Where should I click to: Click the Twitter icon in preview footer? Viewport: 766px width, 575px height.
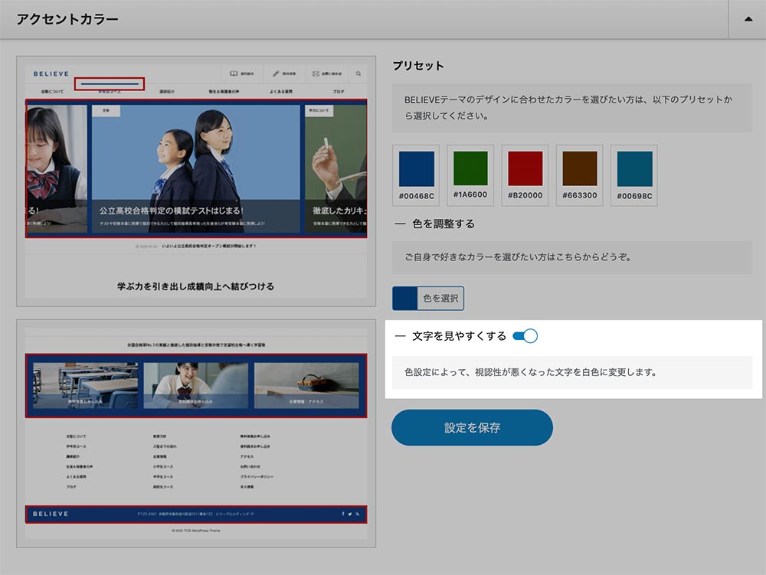pyautogui.click(x=350, y=514)
